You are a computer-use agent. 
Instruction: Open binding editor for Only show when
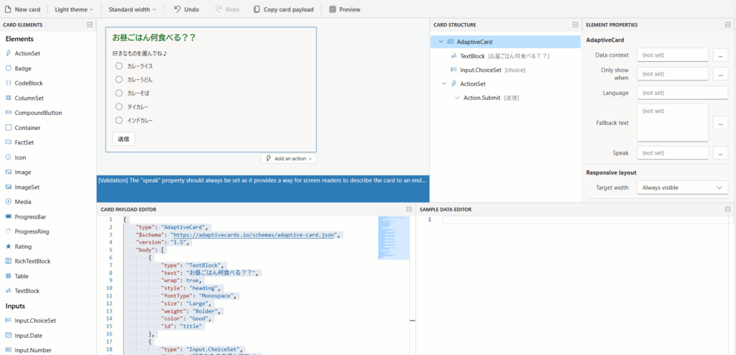[720, 74]
